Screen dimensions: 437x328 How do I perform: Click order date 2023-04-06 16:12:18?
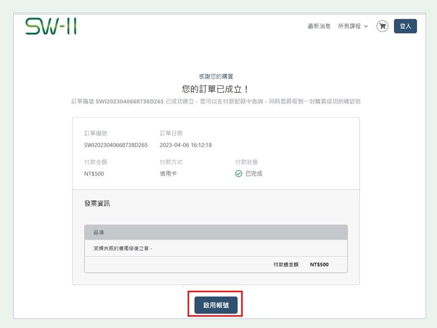pyautogui.click(x=186, y=145)
